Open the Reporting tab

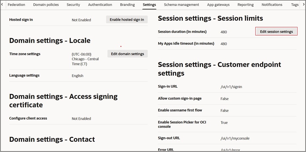[246, 5]
